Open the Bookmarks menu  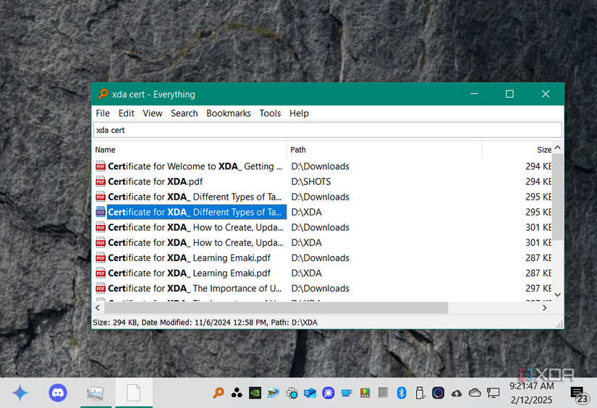coord(229,114)
